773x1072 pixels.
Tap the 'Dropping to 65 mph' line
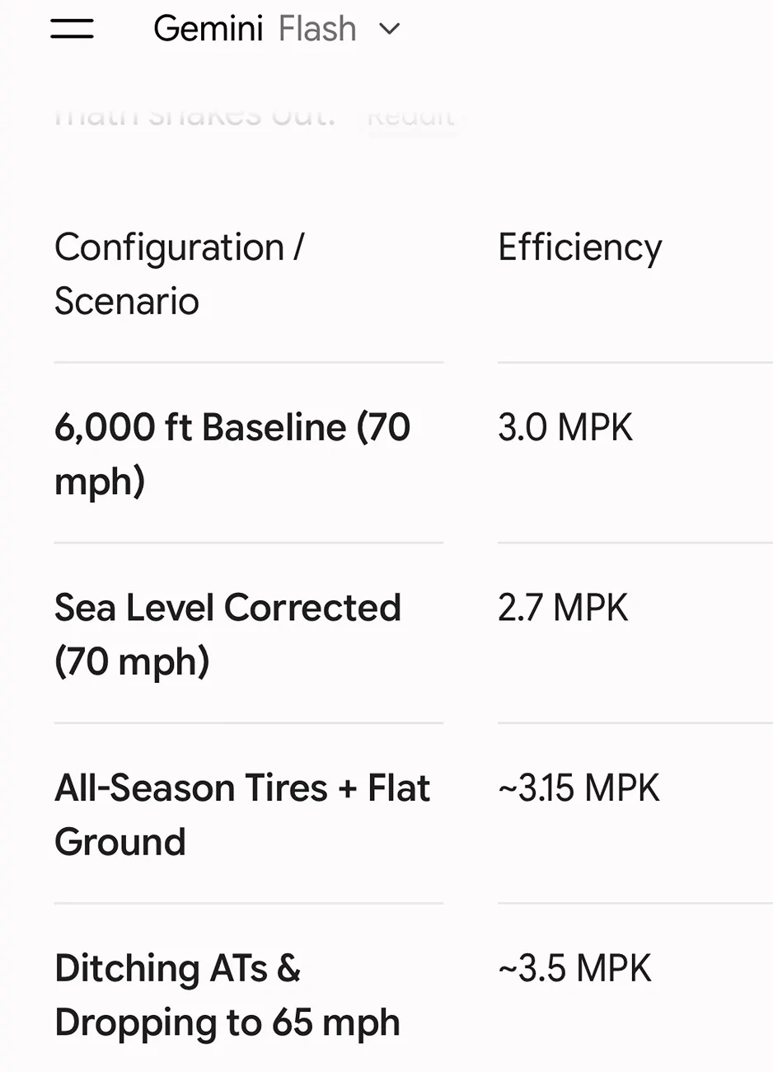227,1023
